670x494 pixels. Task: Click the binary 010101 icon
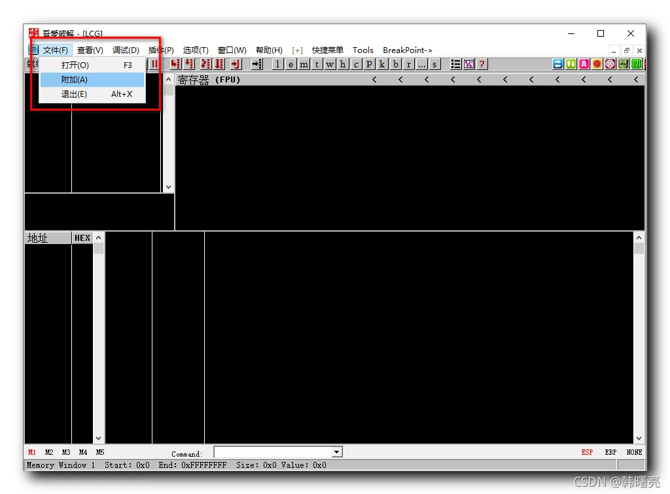tap(623, 64)
